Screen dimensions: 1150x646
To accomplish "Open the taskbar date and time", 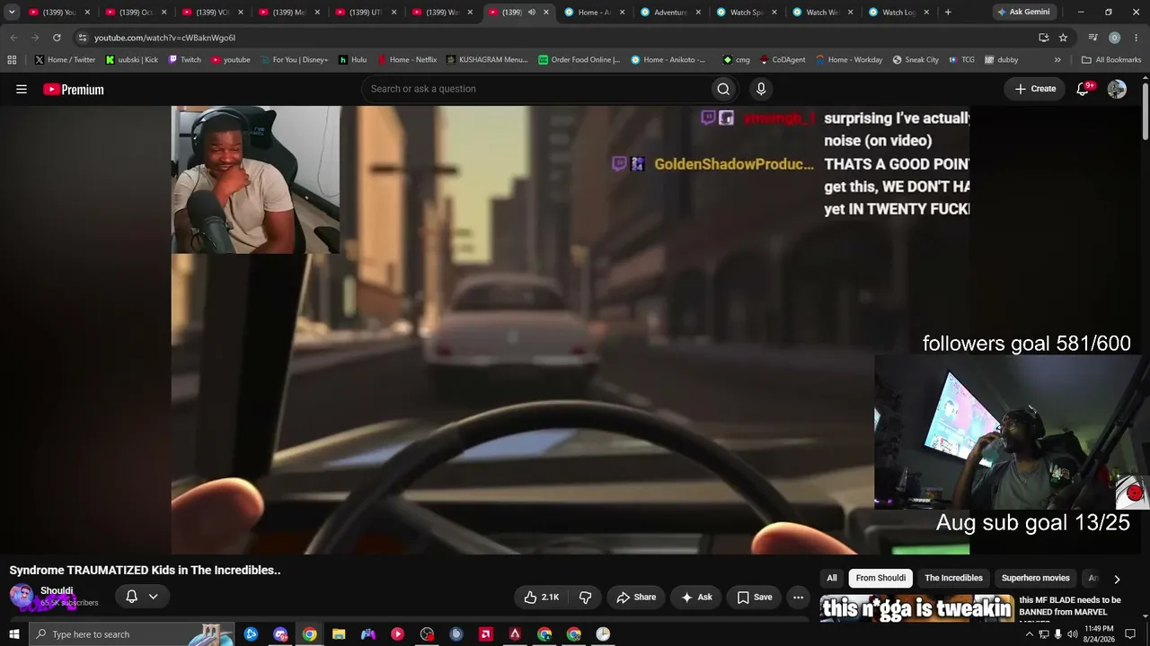I will point(1100,634).
